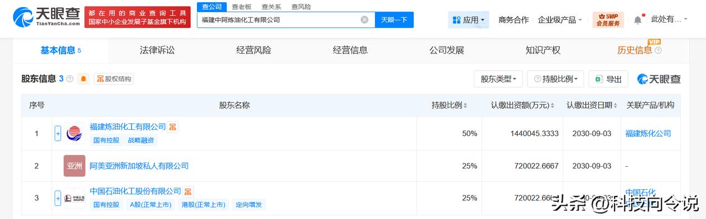The width and height of the screenshot is (706, 219).
Task: Open the help icon beside 历史信息
Action: pyautogui.click(x=658, y=51)
